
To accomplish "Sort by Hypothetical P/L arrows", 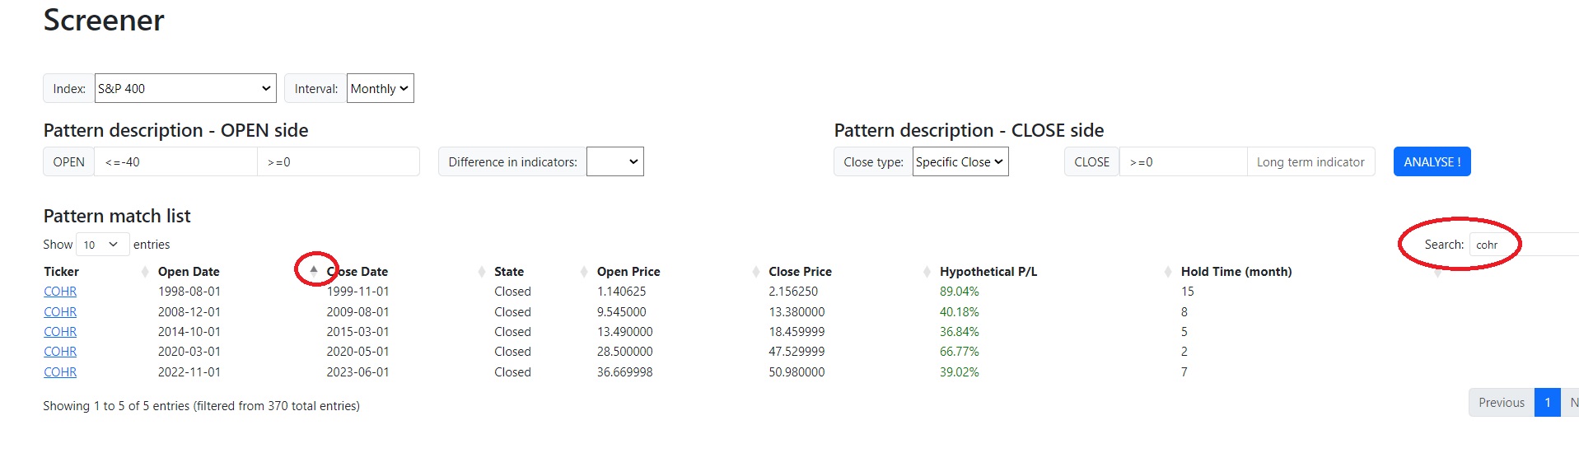I will click(x=1168, y=271).
